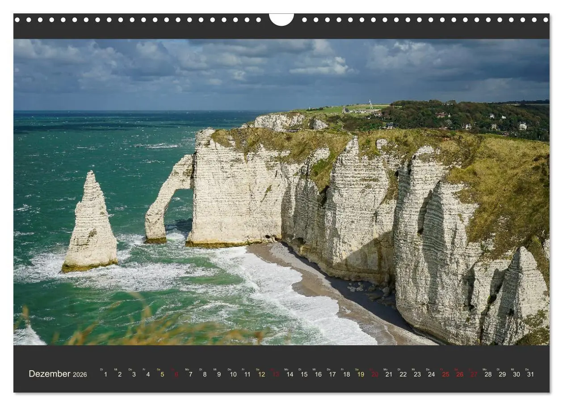563x406 pixels.
Task: Click the year 2026 label
Action: pos(80,375)
